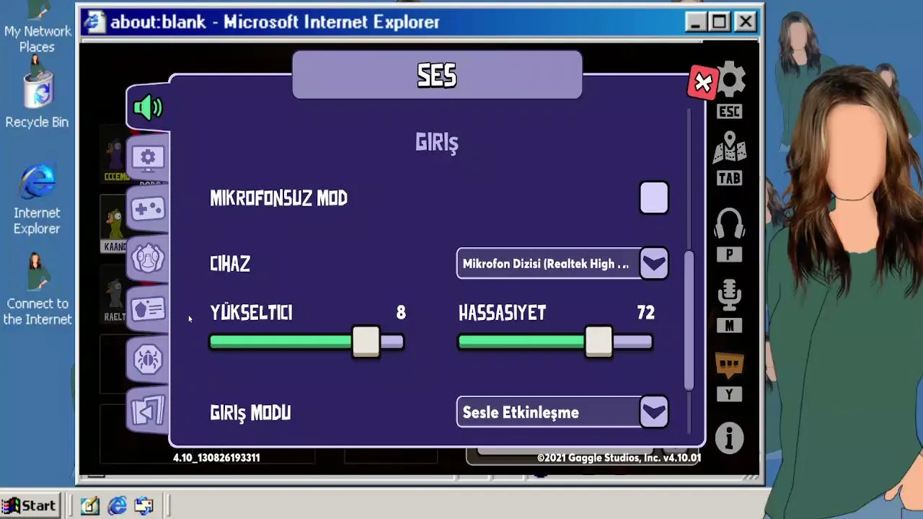Click the build number 4.10_130826193311
This screenshot has height=519, width=923.
216,458
